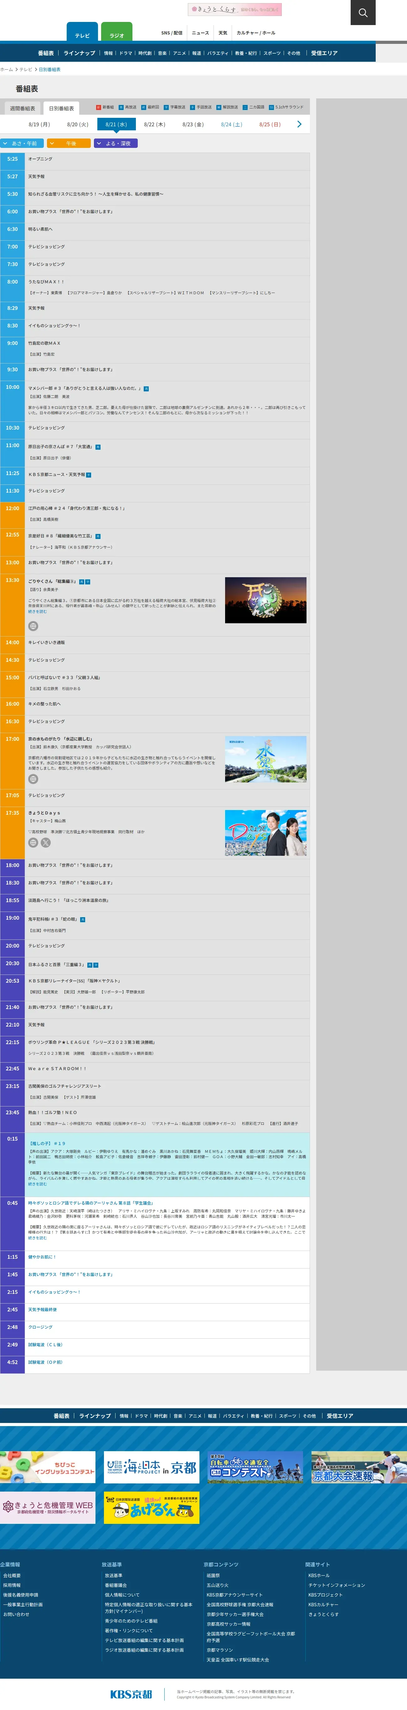Show next week's dates with the arrow

[299, 124]
